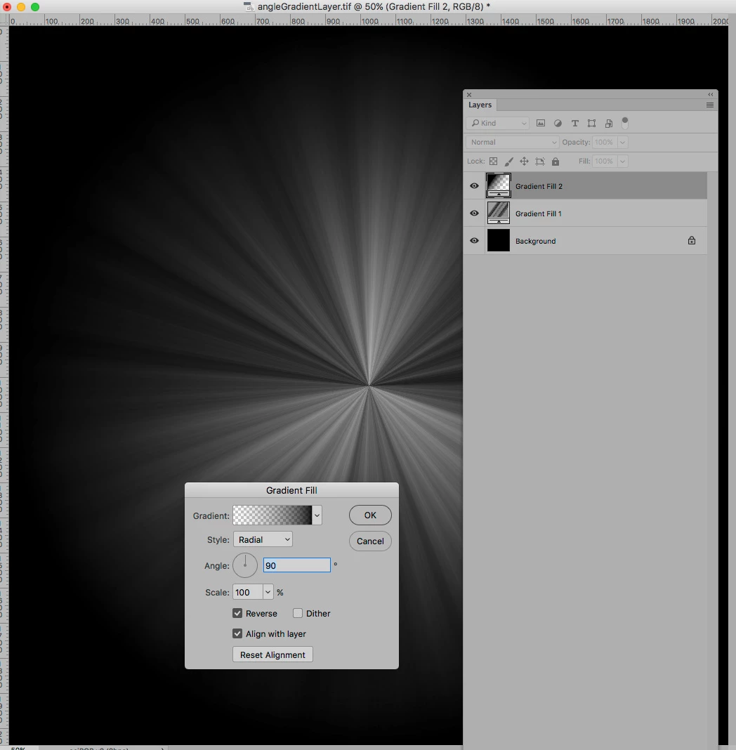Hide the Gradient Fill 2 layer
The image size is (736, 750).
tap(474, 185)
